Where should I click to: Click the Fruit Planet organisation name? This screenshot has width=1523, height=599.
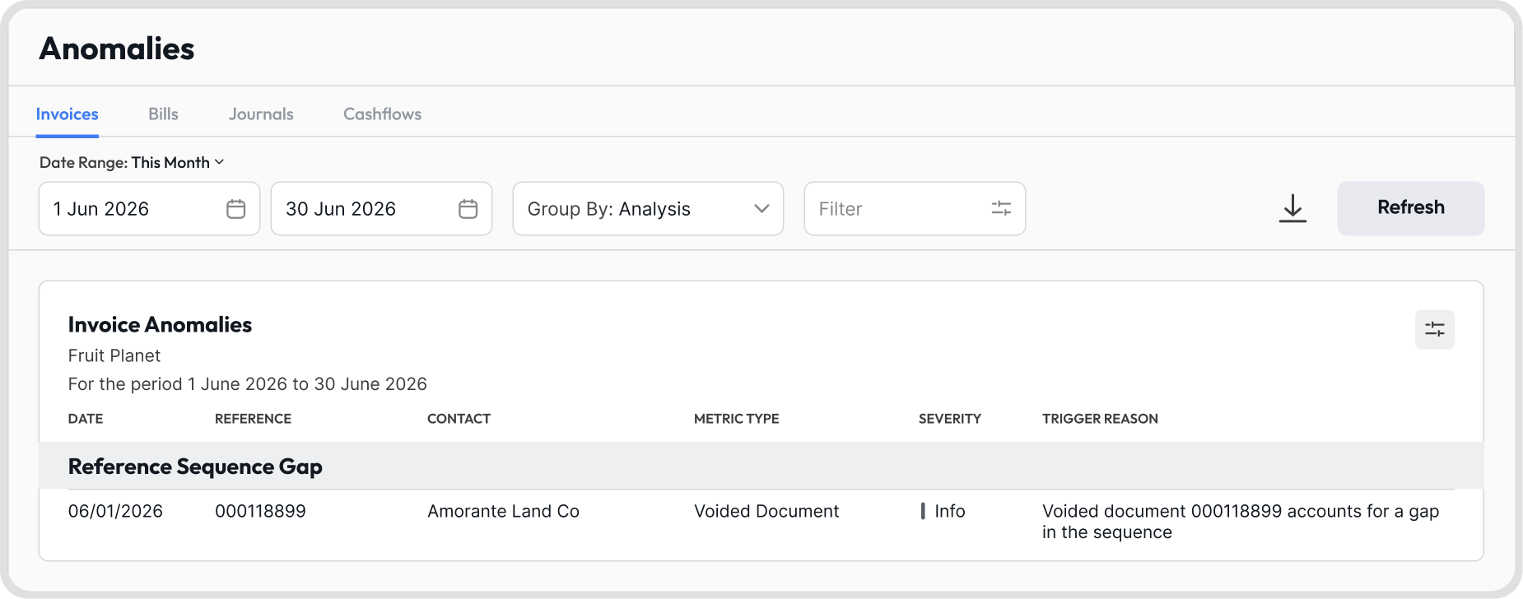point(114,355)
